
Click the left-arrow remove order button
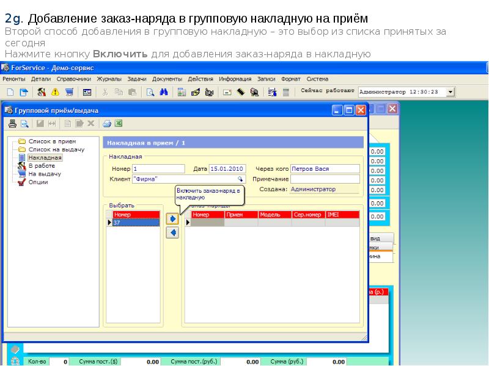point(172,232)
